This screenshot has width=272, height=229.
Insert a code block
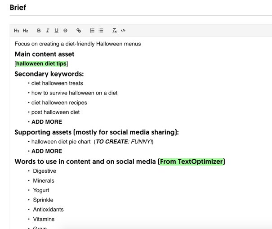(123, 31)
